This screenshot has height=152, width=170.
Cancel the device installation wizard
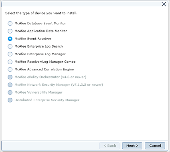(155, 146)
